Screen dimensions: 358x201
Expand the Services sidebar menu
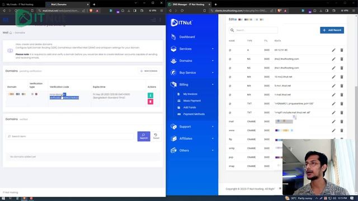[x=192, y=49]
